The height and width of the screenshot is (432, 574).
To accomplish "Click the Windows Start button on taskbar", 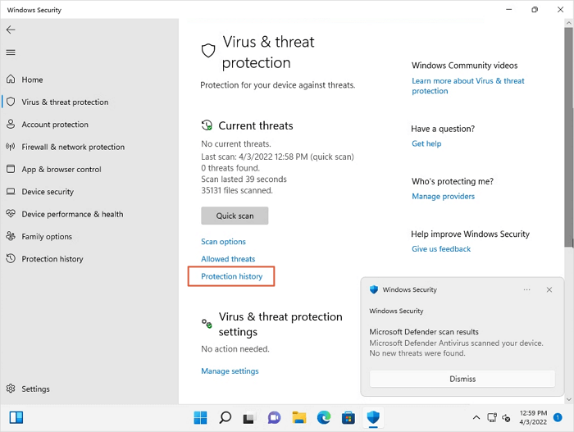I will click(200, 417).
